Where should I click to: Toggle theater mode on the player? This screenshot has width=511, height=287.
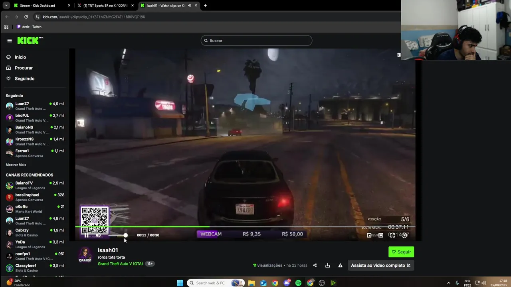pos(381,235)
